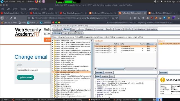
Task: Open page actions three-dots menu
Action: (109, 18)
